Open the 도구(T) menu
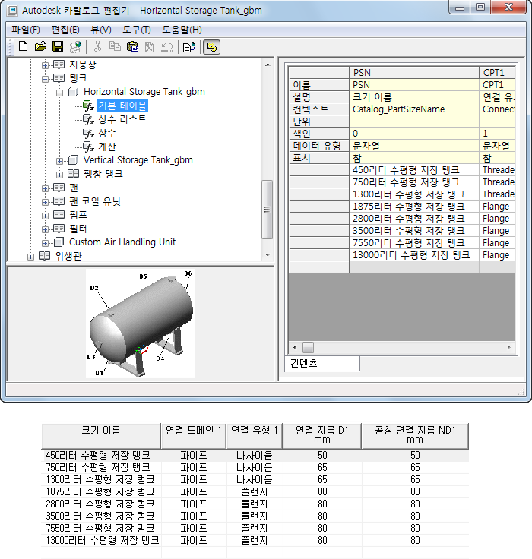 [137, 30]
